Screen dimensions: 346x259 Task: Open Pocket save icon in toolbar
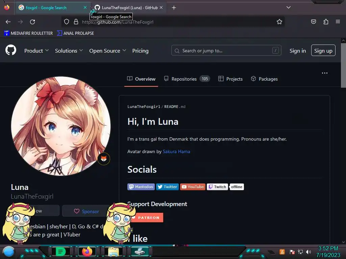click(313, 22)
